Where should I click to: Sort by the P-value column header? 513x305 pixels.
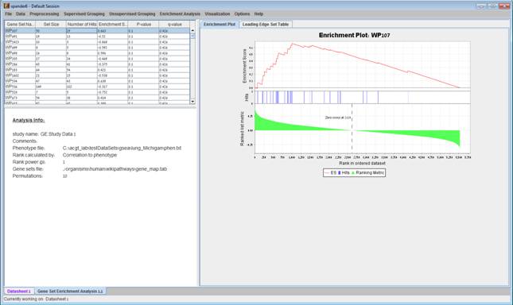[144, 24]
